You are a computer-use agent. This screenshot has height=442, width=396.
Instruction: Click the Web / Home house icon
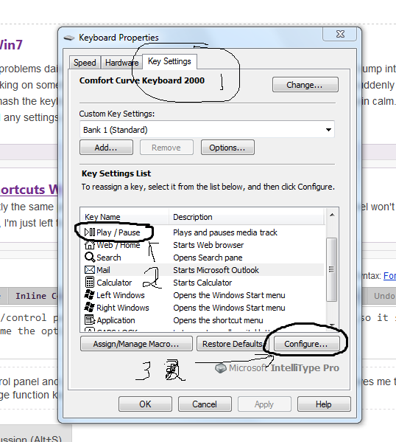(90, 245)
